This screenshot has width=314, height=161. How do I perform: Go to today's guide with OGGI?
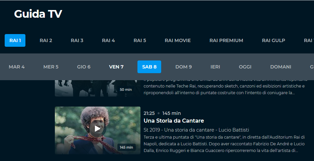[x=245, y=67]
